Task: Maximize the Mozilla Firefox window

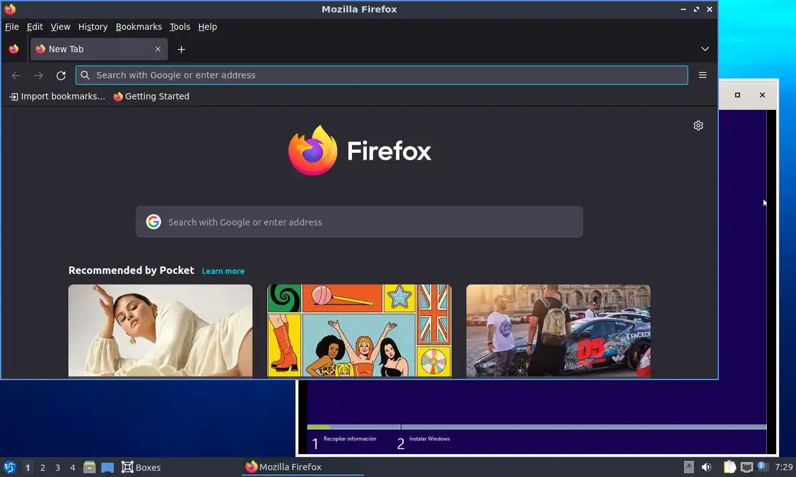Action: 696,9
